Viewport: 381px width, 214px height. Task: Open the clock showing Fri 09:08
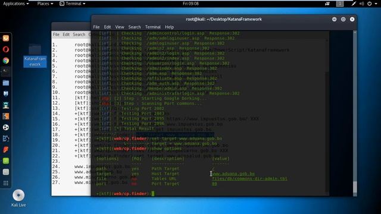190,4
